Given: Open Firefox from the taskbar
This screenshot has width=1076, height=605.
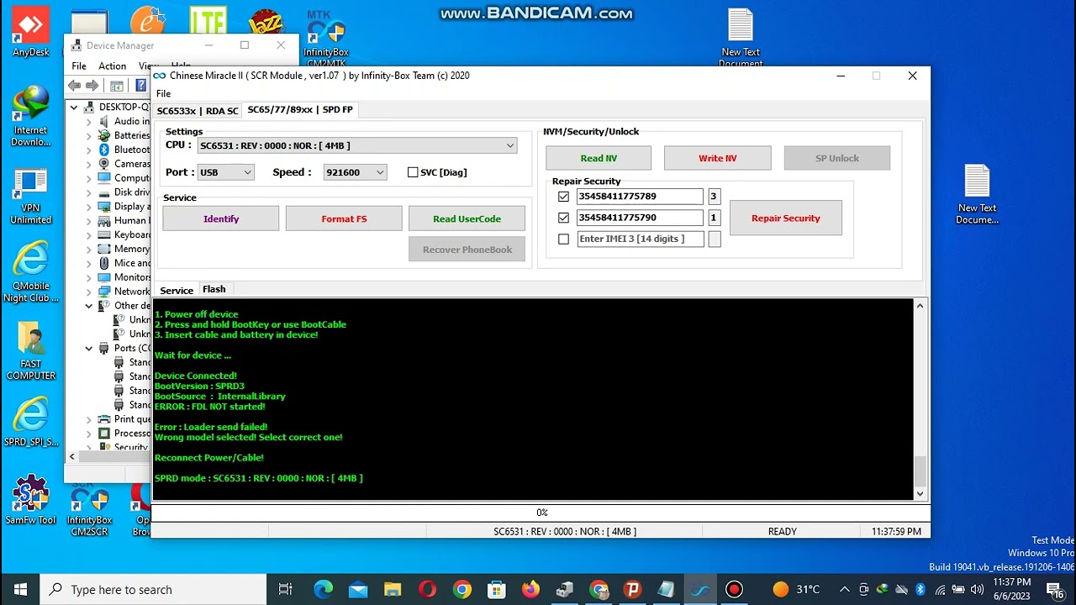Looking at the screenshot, I should [530, 589].
